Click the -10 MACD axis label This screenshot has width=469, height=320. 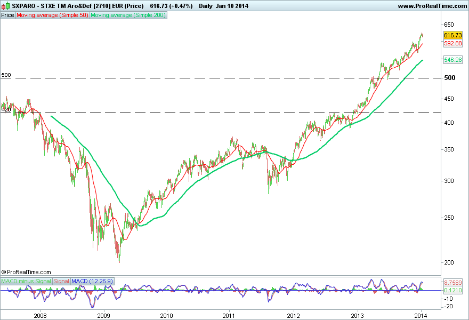[448, 299]
